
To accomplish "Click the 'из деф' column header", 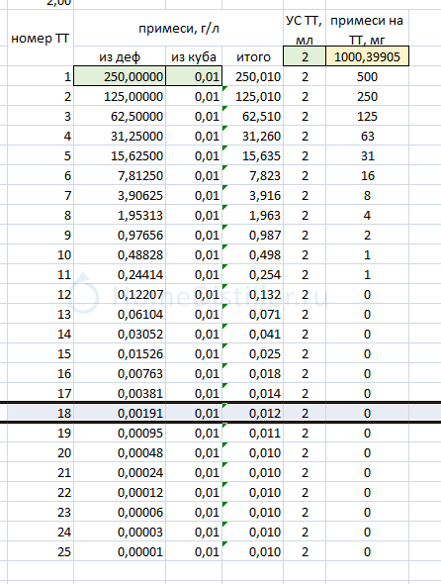I will coord(120,56).
